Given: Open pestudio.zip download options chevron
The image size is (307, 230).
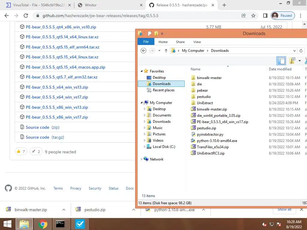Looking at the screenshot, I should [133, 210].
